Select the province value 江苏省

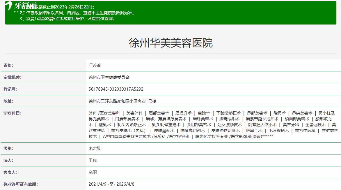tap(95, 65)
